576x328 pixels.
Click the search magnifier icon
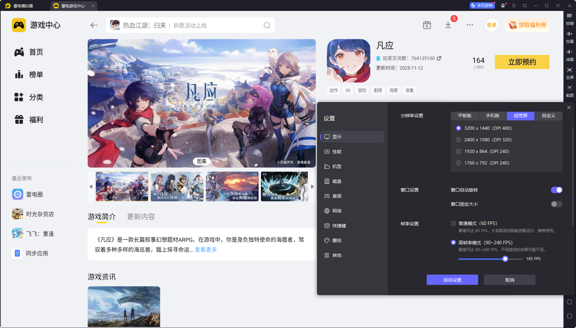(267, 25)
